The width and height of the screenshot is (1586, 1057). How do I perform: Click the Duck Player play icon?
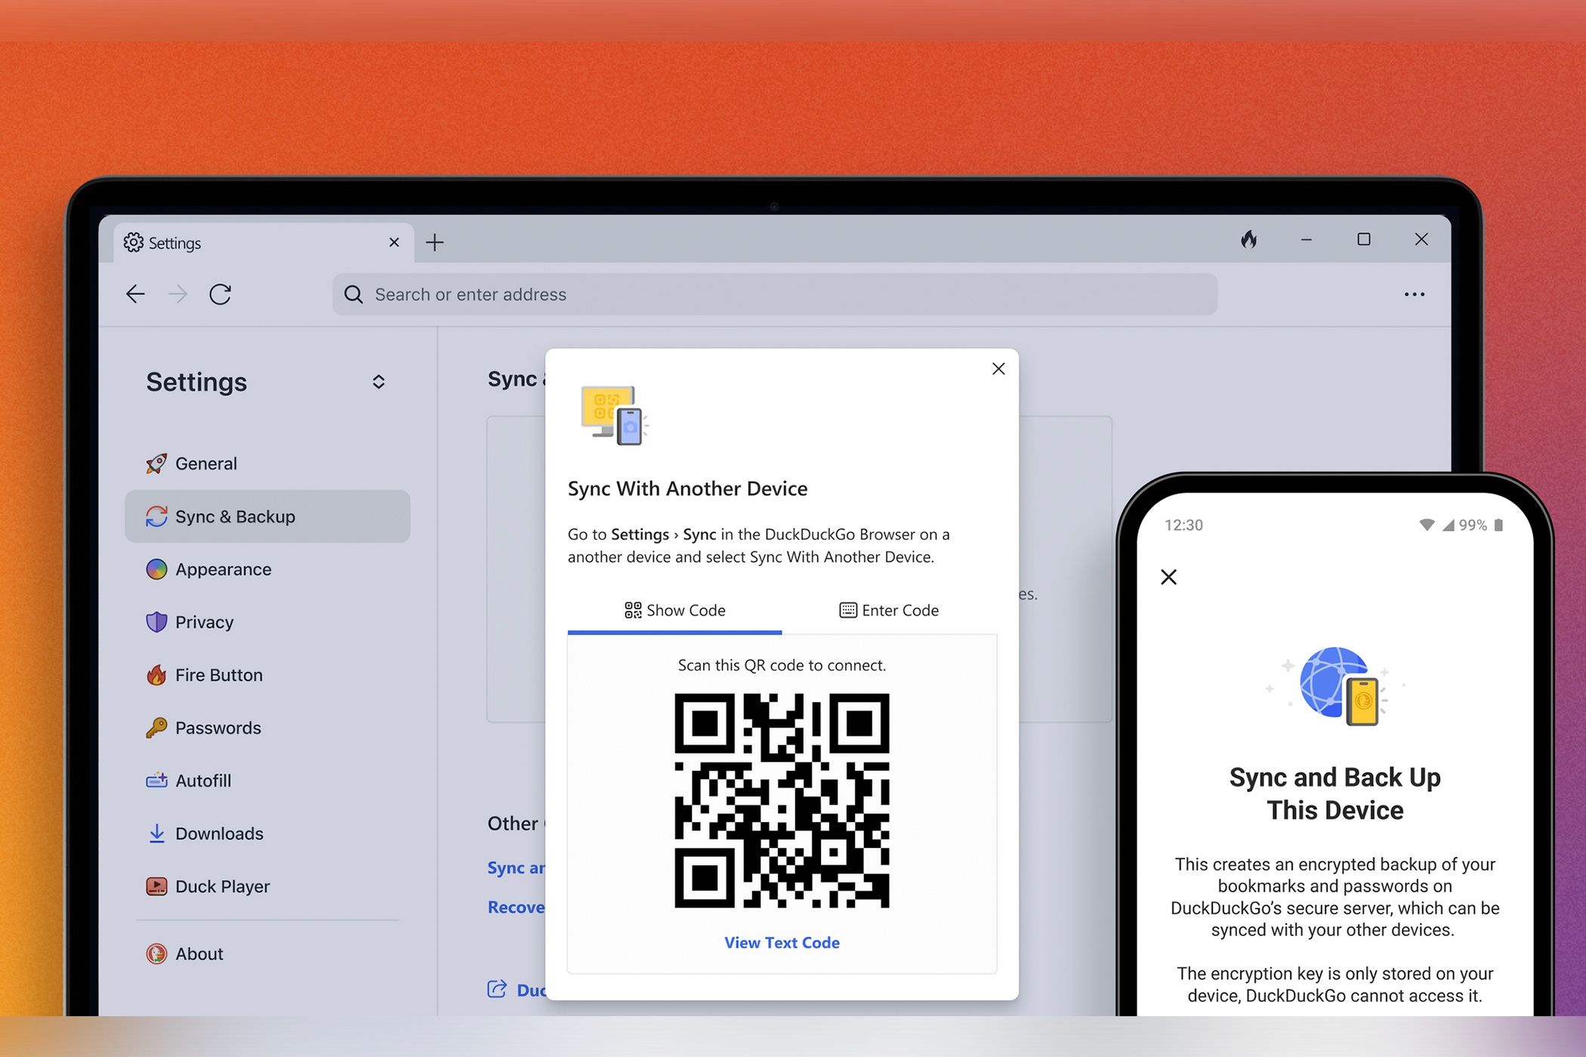click(156, 886)
